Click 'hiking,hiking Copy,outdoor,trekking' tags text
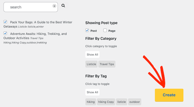This screenshot has height=107, width=194. pos(25,43)
